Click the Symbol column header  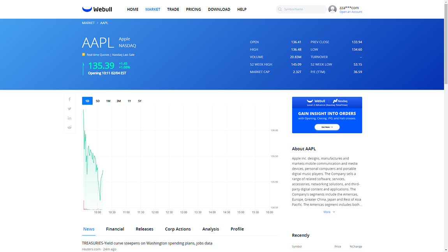[x=296, y=247]
